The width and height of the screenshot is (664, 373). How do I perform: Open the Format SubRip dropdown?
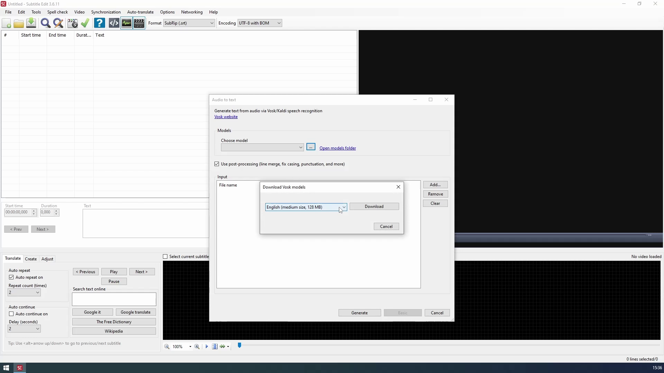coord(212,23)
